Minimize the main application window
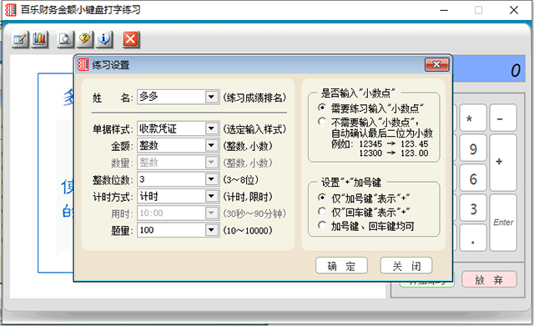The width and height of the screenshot is (534, 326). [444, 10]
